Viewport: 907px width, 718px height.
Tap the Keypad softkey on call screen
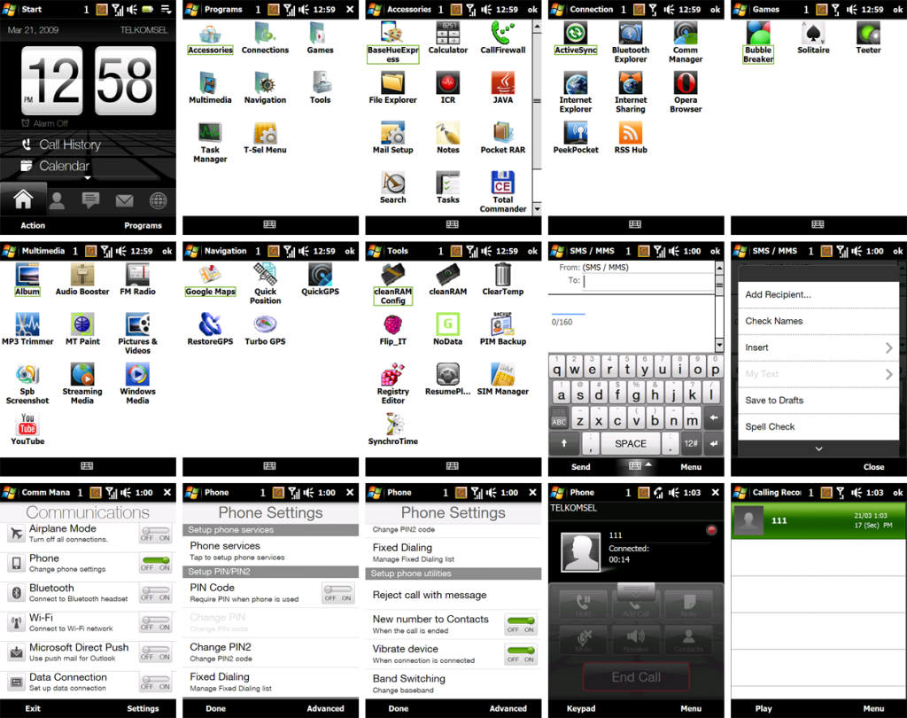(x=581, y=708)
